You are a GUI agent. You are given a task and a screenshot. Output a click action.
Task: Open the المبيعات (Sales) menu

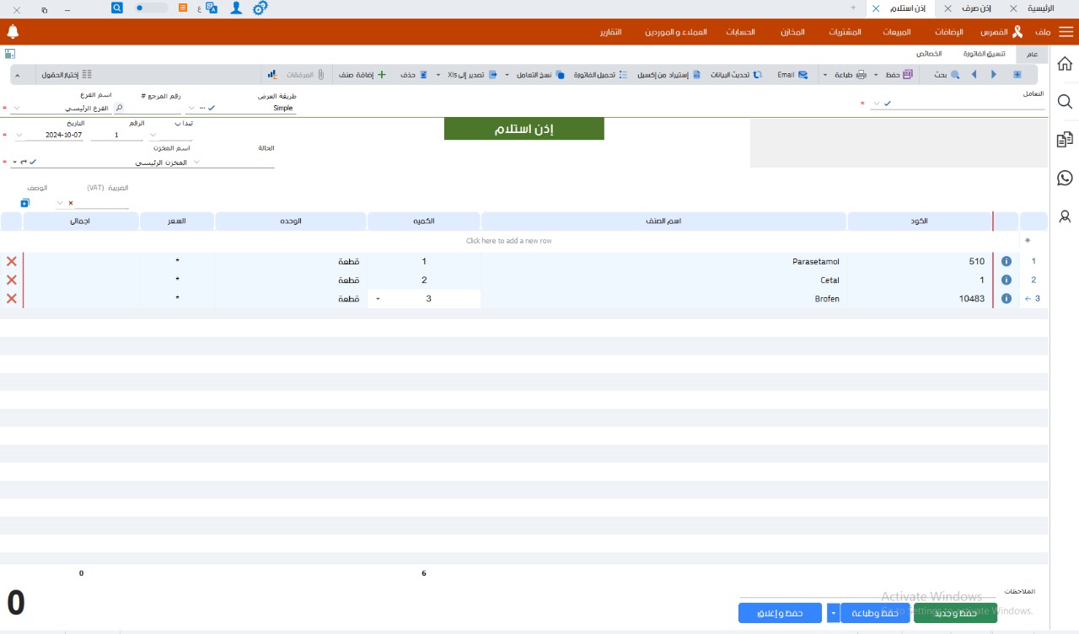(x=897, y=32)
